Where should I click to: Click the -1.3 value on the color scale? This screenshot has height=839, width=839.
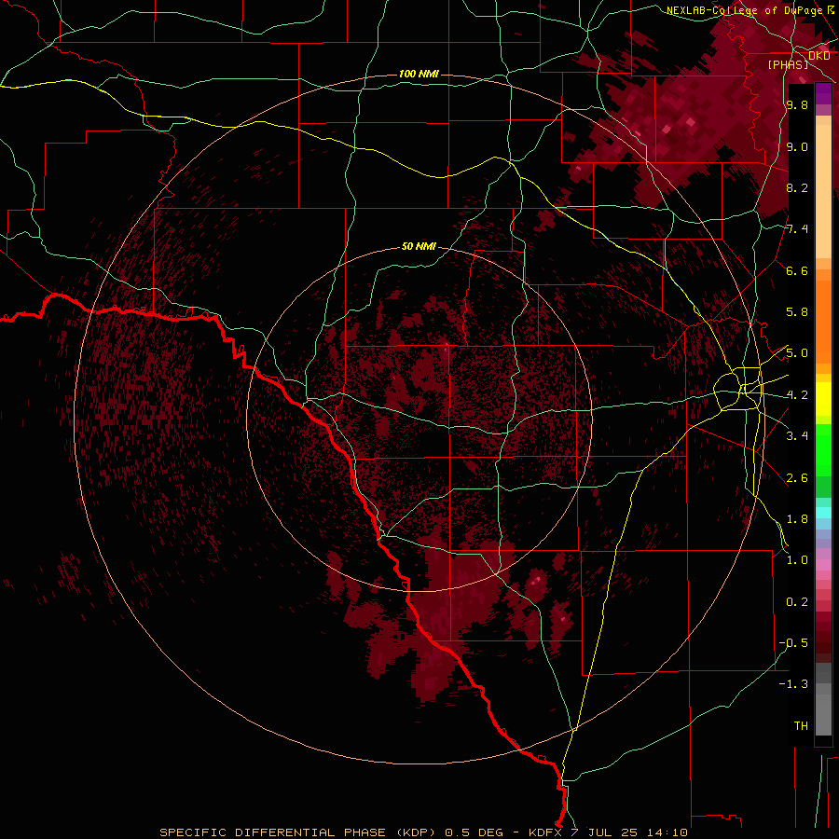(793, 684)
